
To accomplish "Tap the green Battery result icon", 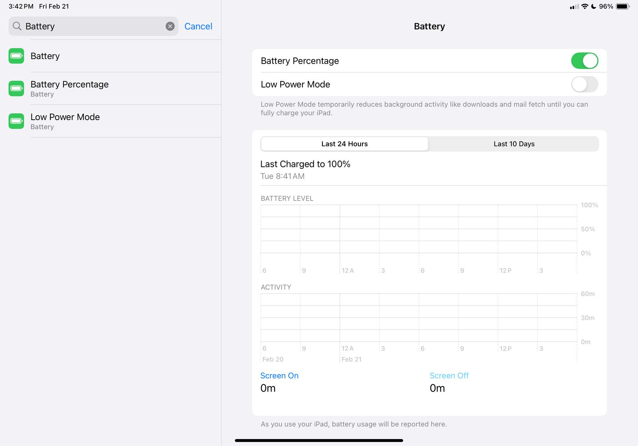I will [x=17, y=56].
